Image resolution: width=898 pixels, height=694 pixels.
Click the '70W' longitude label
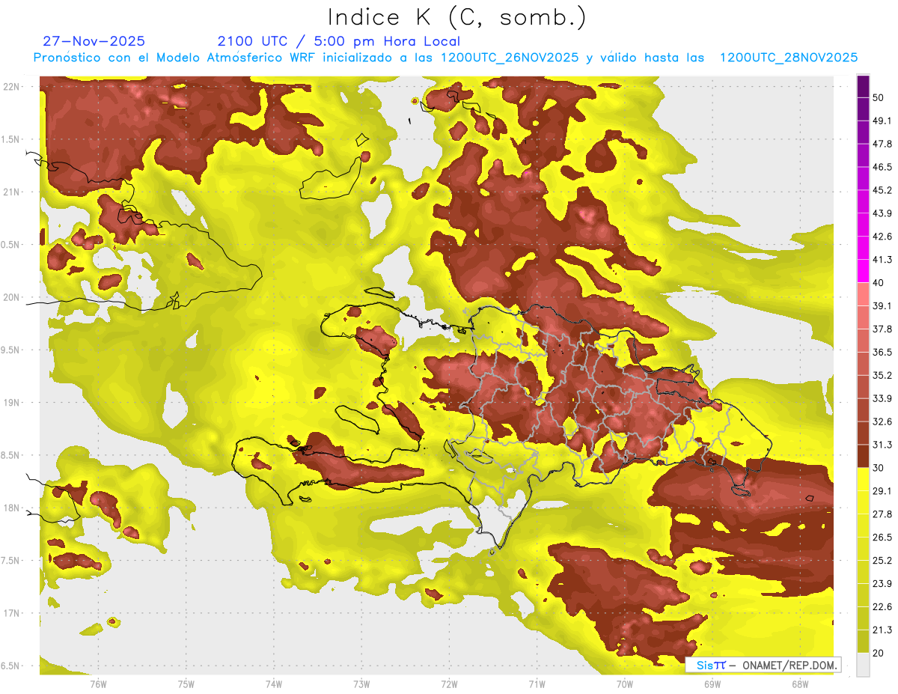pos(625,684)
